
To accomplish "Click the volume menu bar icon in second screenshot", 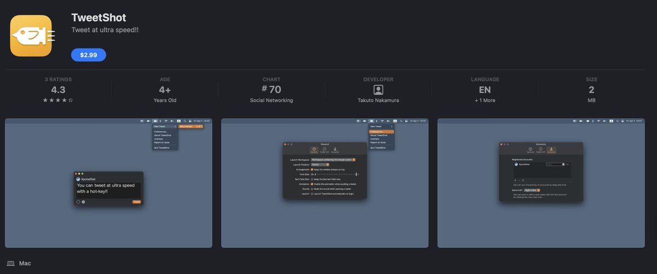I will (x=388, y=121).
